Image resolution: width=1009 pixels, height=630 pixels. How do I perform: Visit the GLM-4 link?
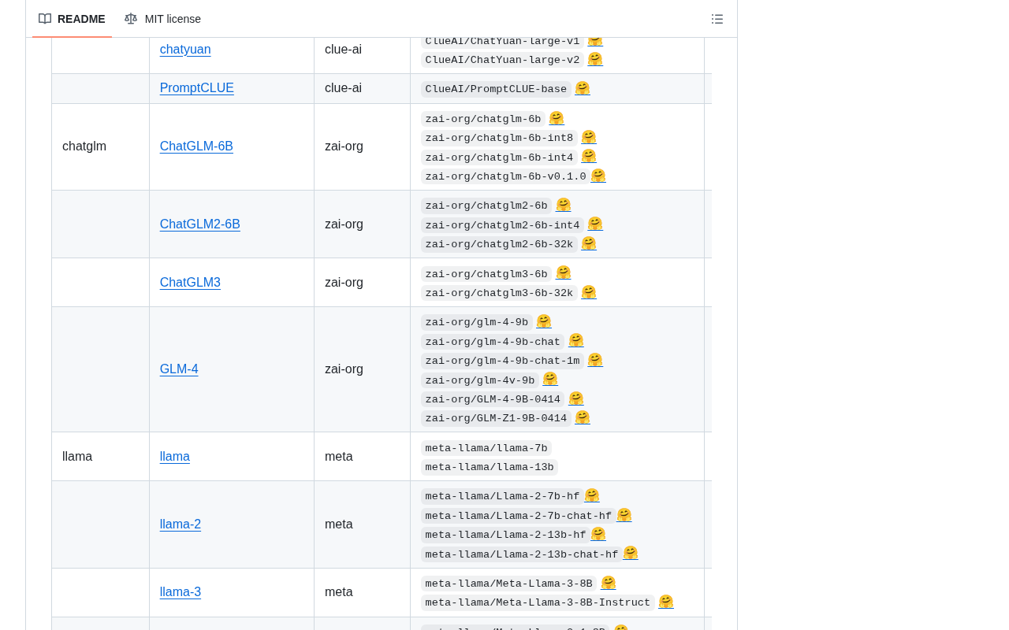[179, 369]
